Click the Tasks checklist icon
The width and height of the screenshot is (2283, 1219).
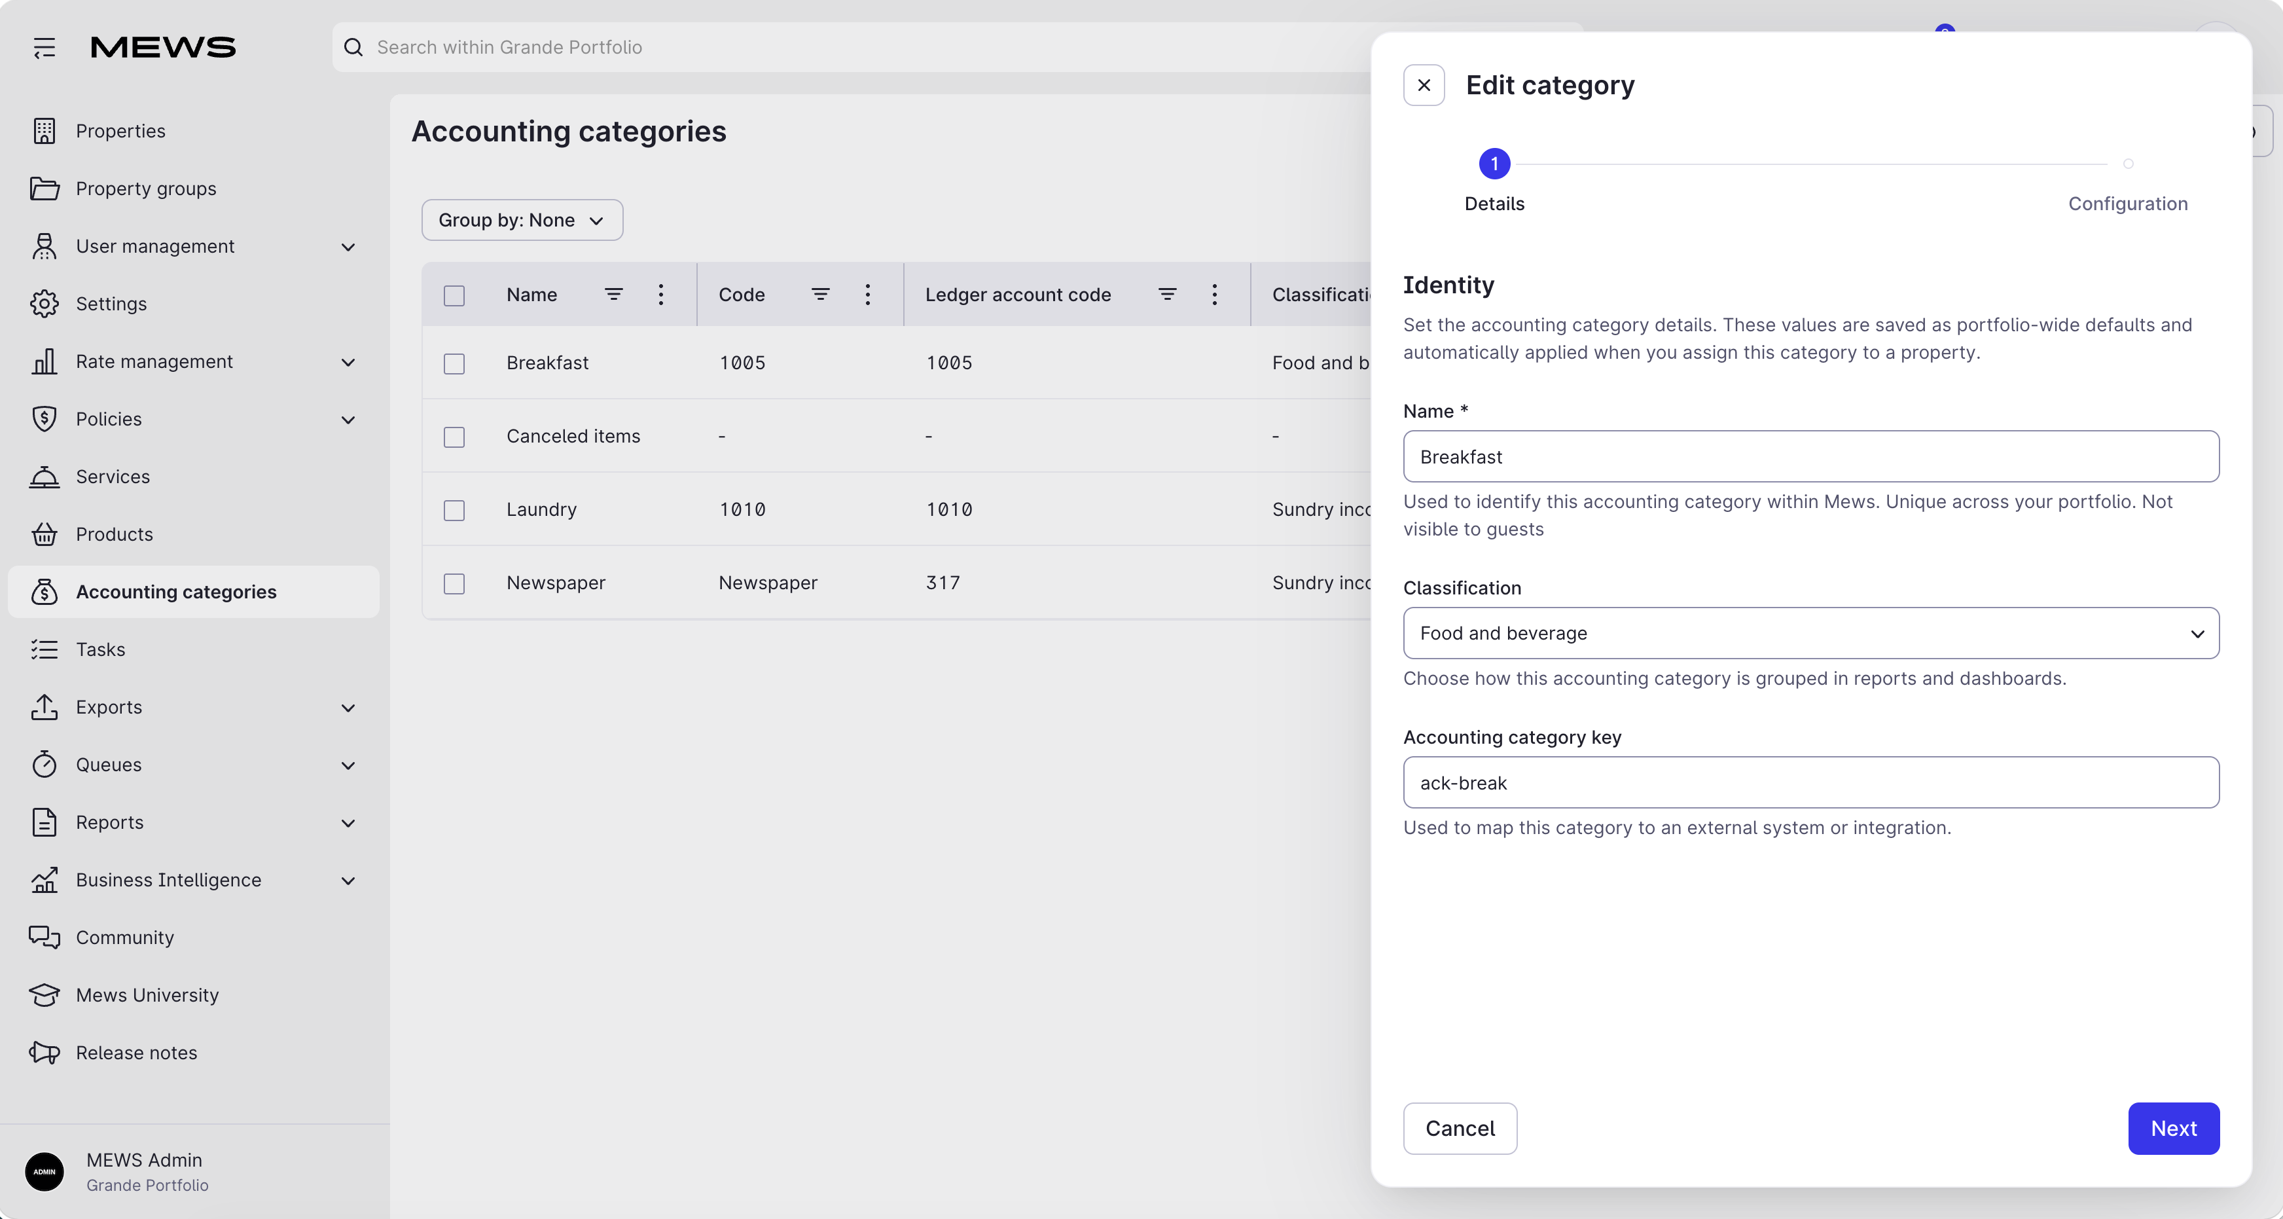(x=45, y=650)
